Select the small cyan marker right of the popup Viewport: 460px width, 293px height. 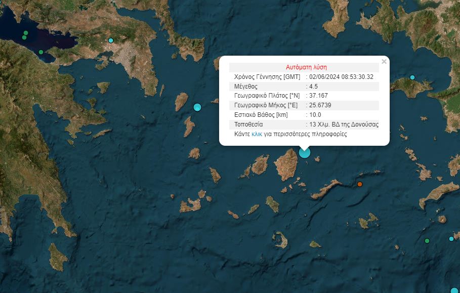(412, 77)
